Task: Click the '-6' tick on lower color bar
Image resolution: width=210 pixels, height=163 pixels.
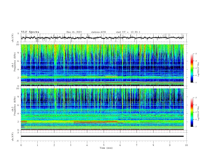Action: tap(196, 119)
